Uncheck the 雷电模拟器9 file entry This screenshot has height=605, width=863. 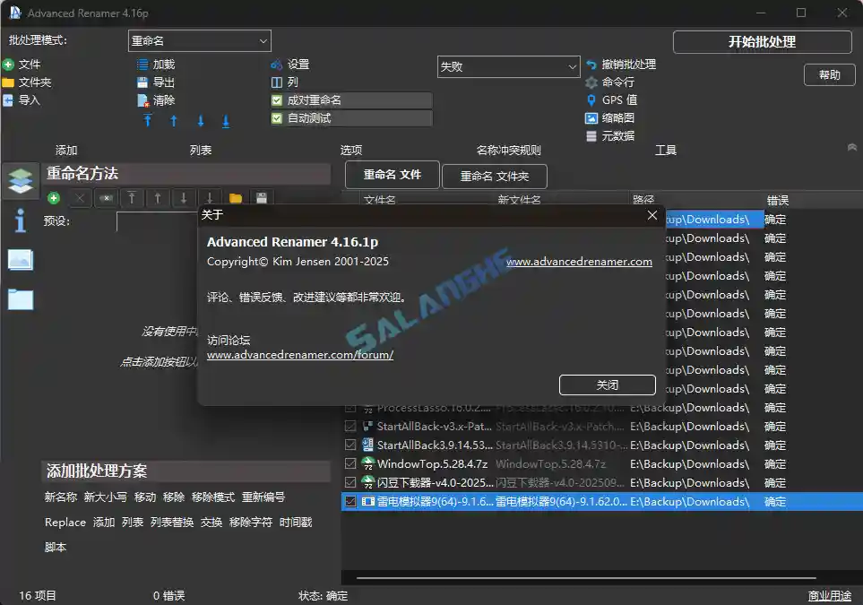(350, 501)
